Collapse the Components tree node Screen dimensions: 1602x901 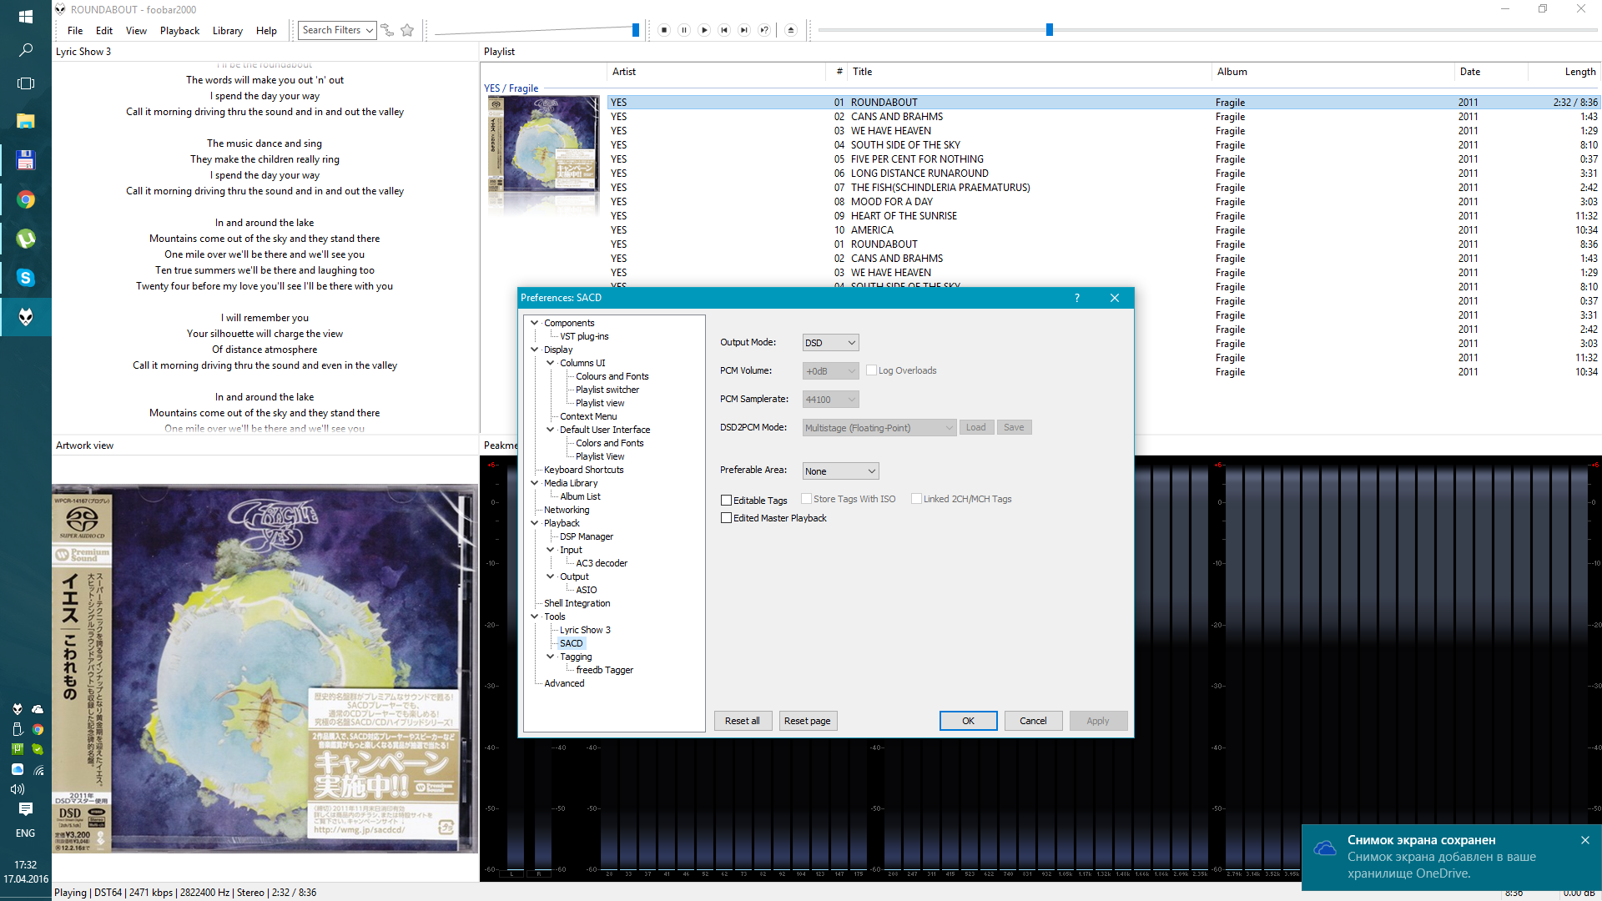pos(535,323)
